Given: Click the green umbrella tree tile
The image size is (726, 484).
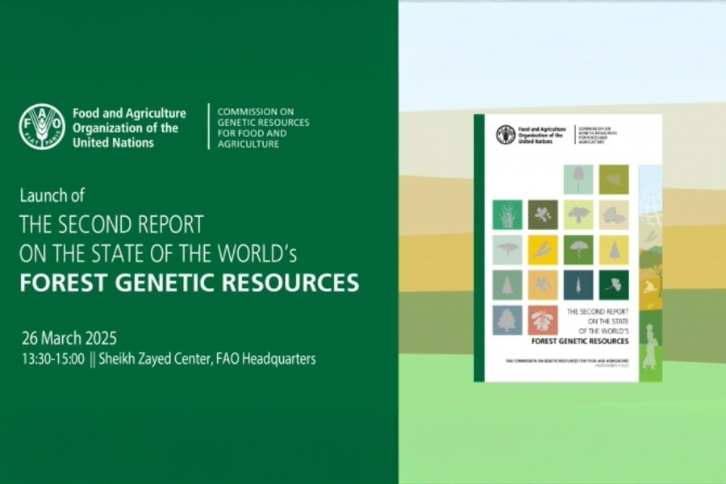Looking at the screenshot, I should coord(578,250).
